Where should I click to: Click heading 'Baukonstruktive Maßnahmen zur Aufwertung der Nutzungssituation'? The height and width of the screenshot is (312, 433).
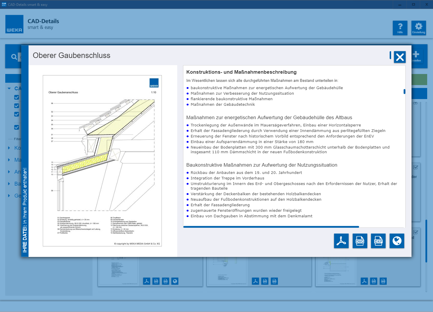[262, 165]
